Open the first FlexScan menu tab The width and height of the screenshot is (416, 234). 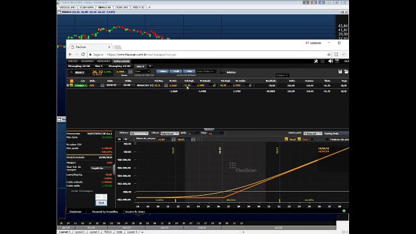73,61
